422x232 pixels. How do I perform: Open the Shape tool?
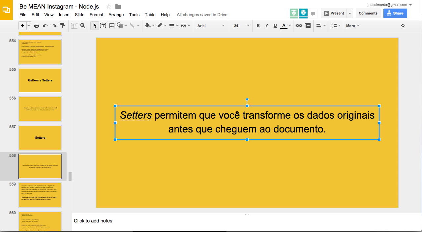tap(120, 26)
